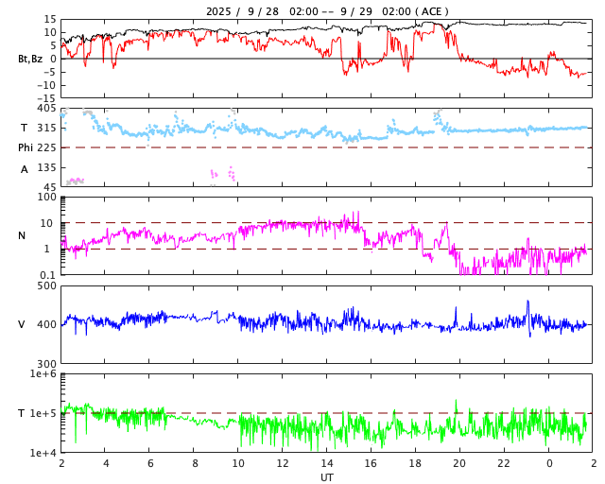Image resolution: width=605 pixels, height=484 pixels.
Task: Click the 1e+4 temperature tick label
Action: click(43, 453)
